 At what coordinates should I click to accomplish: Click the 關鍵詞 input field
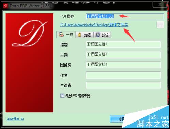[x=123, y=65]
